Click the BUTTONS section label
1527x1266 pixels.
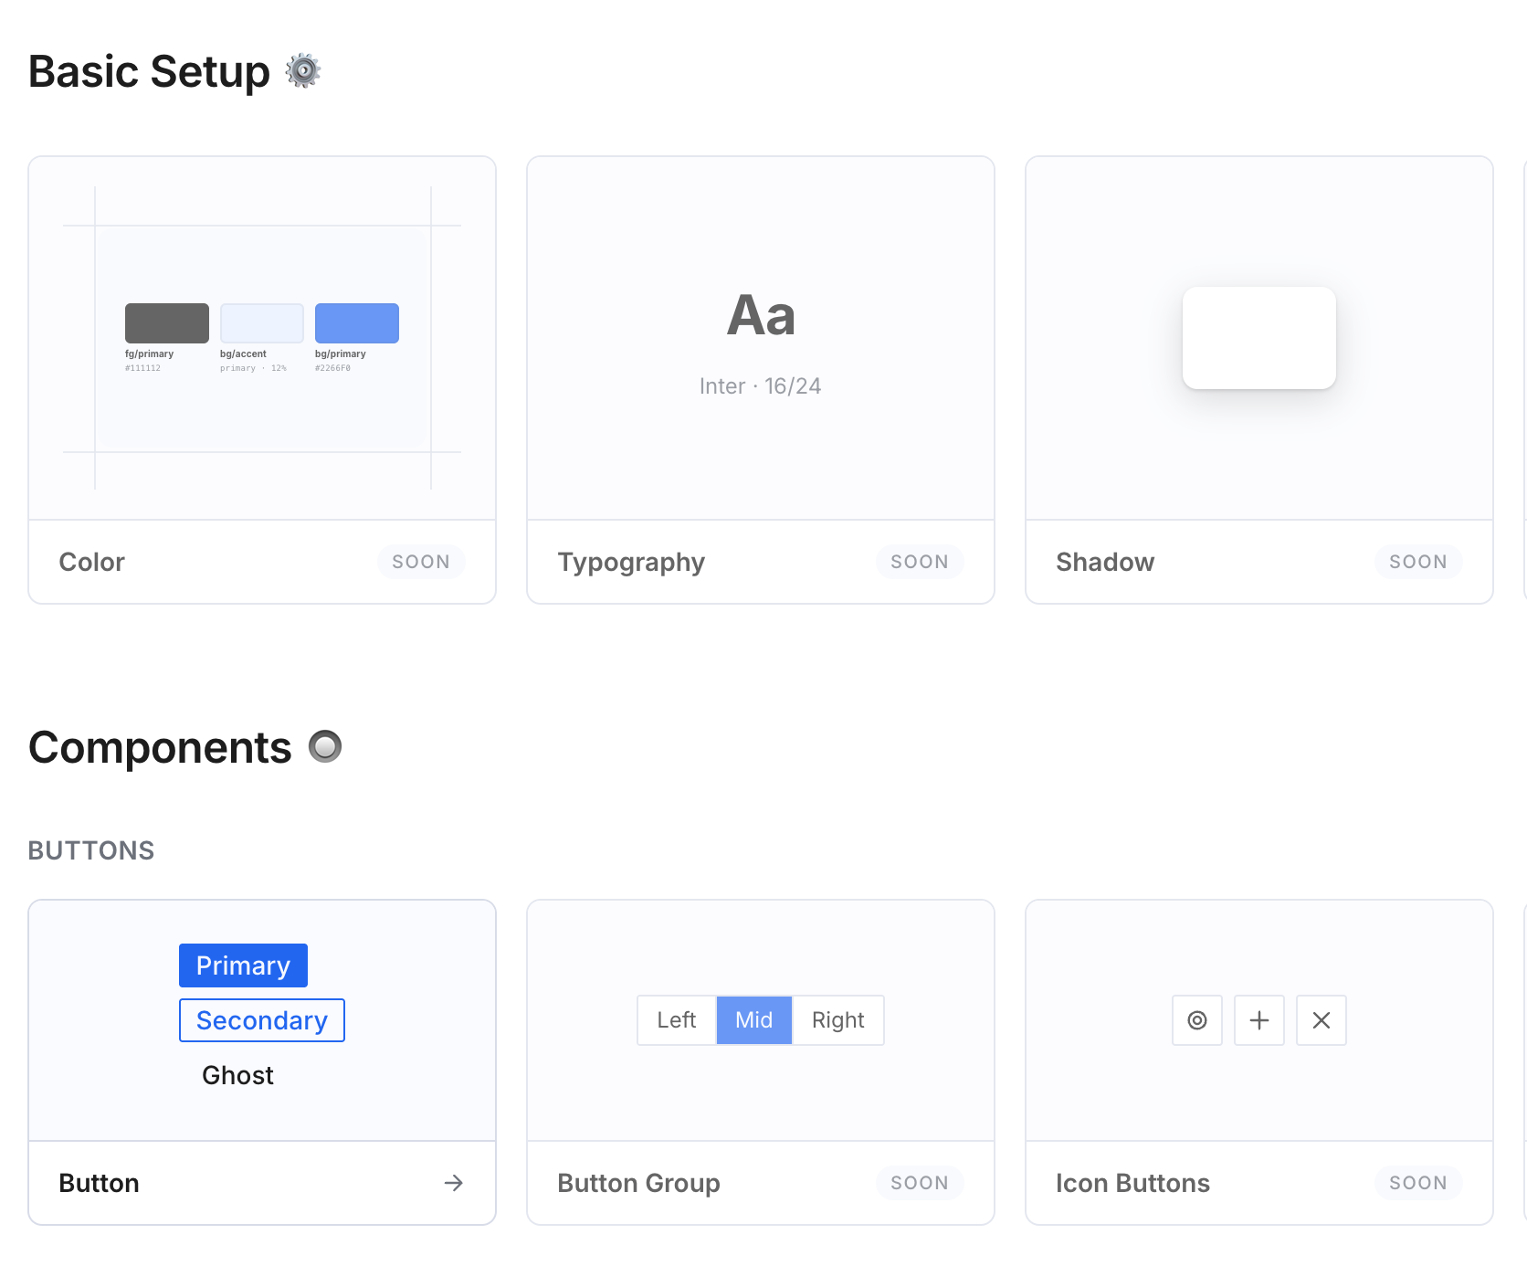[x=91, y=850]
